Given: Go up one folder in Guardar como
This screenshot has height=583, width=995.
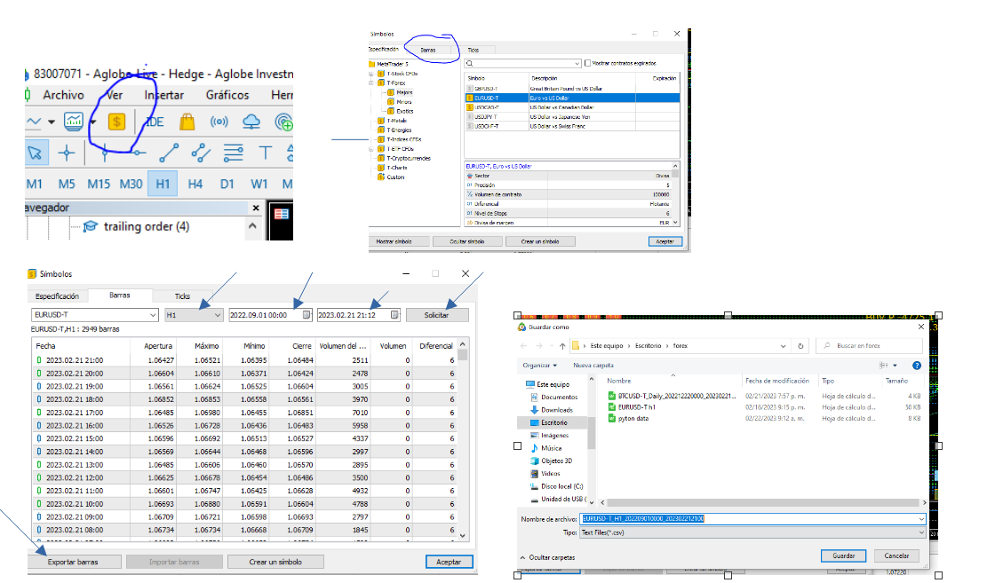Looking at the screenshot, I should tap(562, 346).
